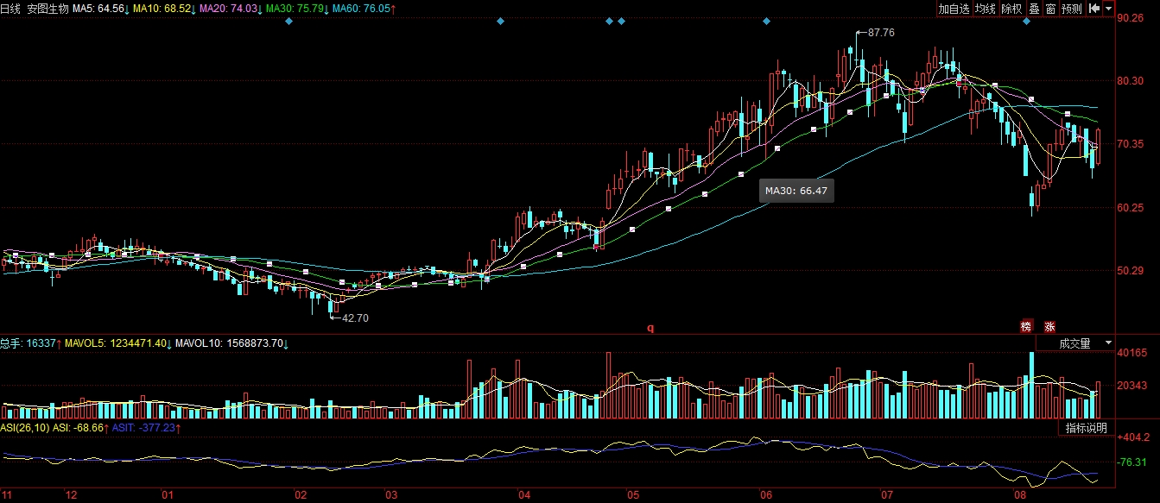The width and height of the screenshot is (1160, 503).
Task: Click the blue diamond marker above April
Action: pyautogui.click(x=500, y=21)
